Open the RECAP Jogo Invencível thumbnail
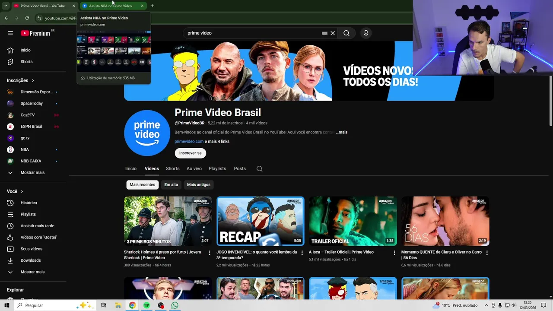 (261, 221)
